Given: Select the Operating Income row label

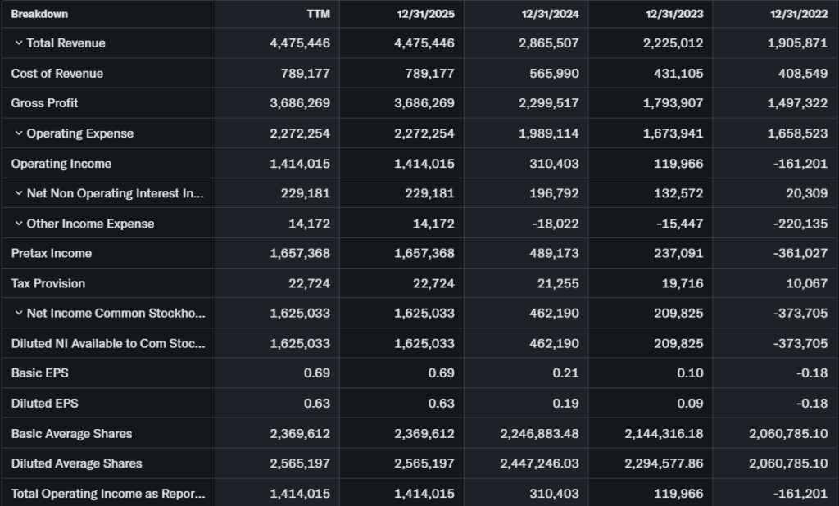Looking at the screenshot, I should point(61,164).
